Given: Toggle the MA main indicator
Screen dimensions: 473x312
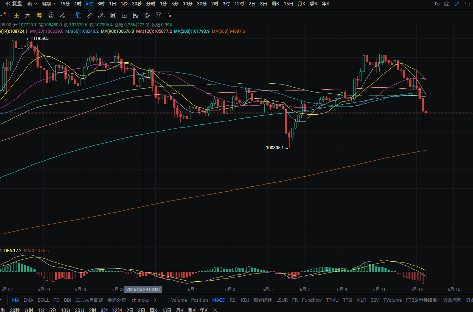Looking at the screenshot, I should (x=16, y=300).
